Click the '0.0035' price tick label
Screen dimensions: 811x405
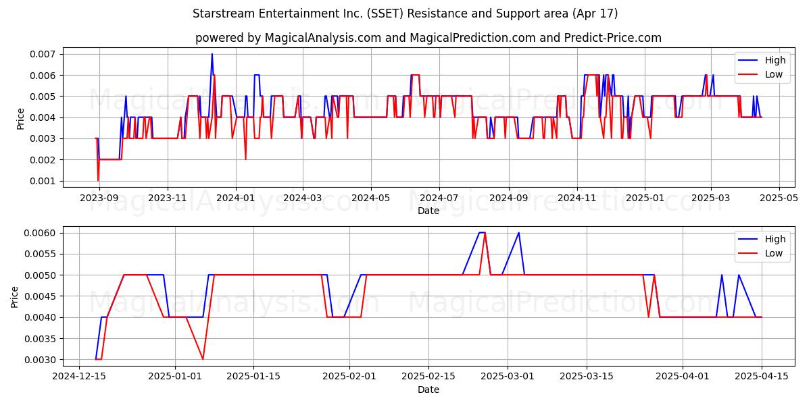(41, 339)
